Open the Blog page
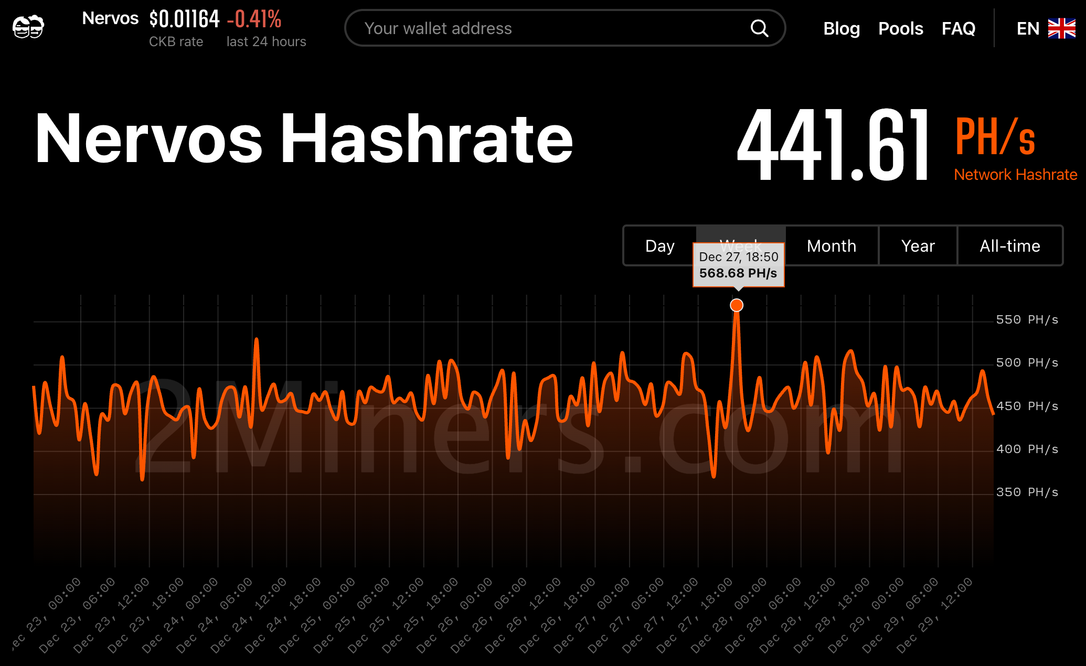The height and width of the screenshot is (666, 1086). click(x=842, y=28)
